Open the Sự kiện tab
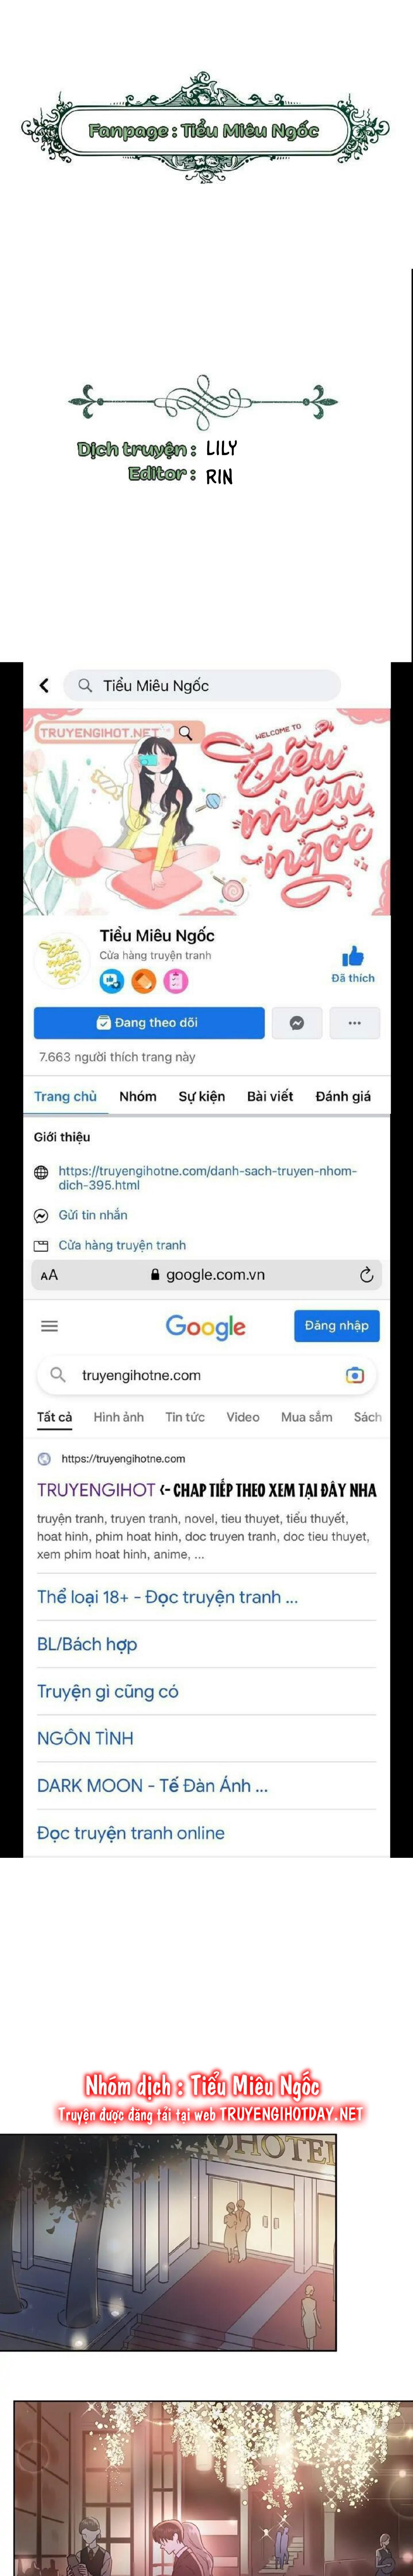 [x=202, y=1096]
